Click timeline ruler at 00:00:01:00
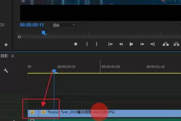 pyautogui.click(x=111, y=67)
